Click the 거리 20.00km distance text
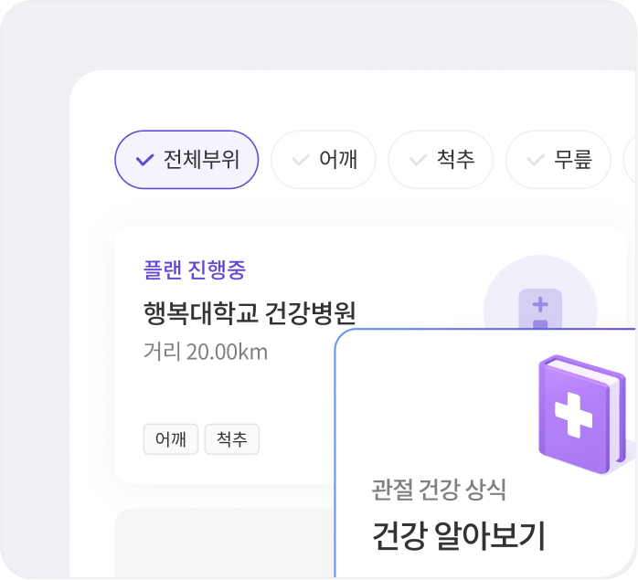The width and height of the screenshot is (638, 580). coord(206,352)
